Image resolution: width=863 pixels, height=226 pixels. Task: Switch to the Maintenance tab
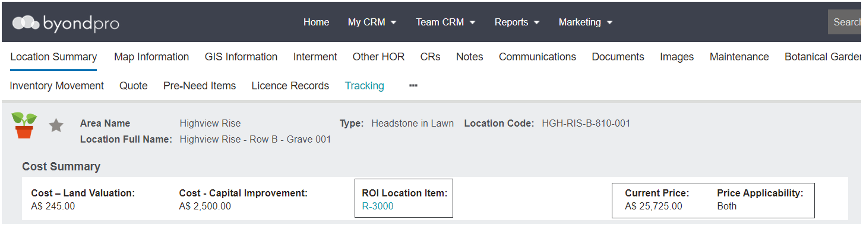739,57
